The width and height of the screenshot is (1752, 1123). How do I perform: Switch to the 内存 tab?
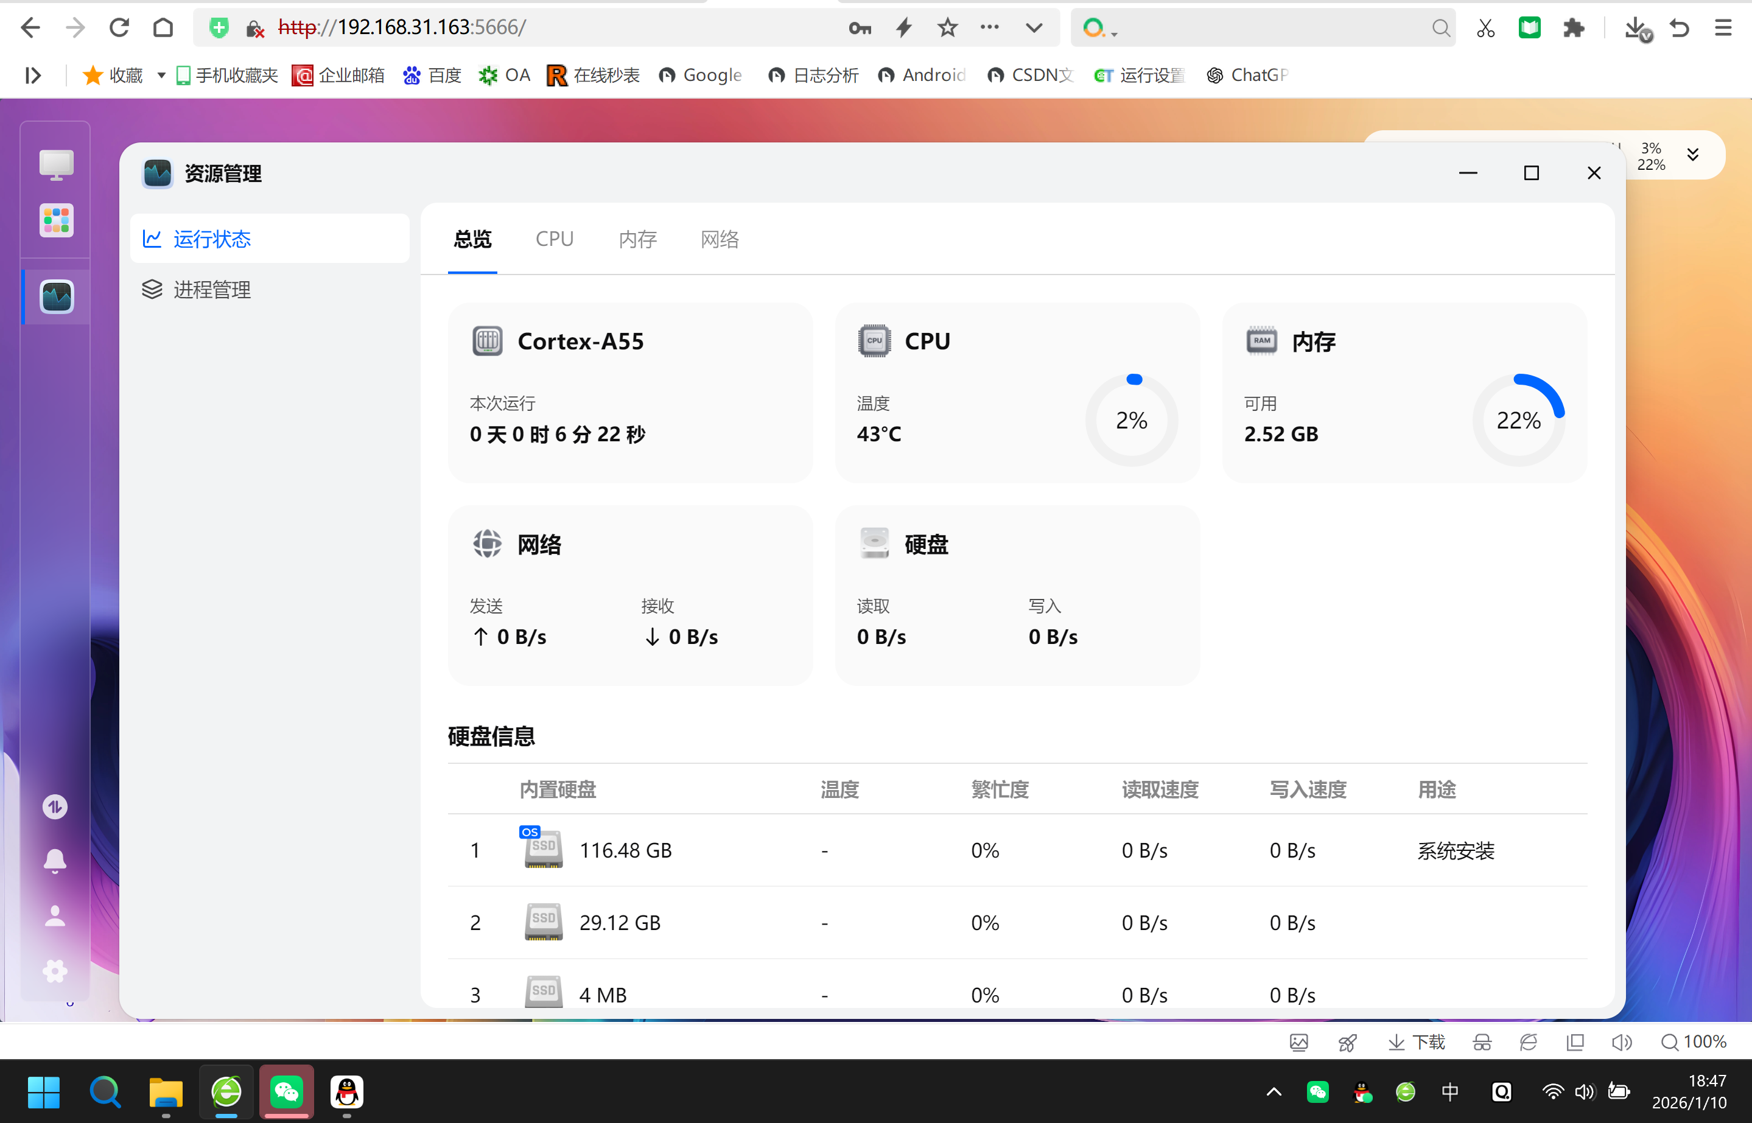click(x=637, y=239)
